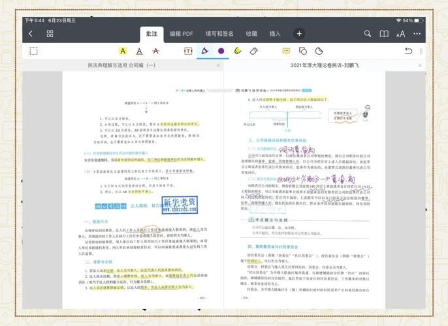This screenshot has height=326, width=448.
Task: Tap the 下午5:44 clock in status bar
Action: 34,20
